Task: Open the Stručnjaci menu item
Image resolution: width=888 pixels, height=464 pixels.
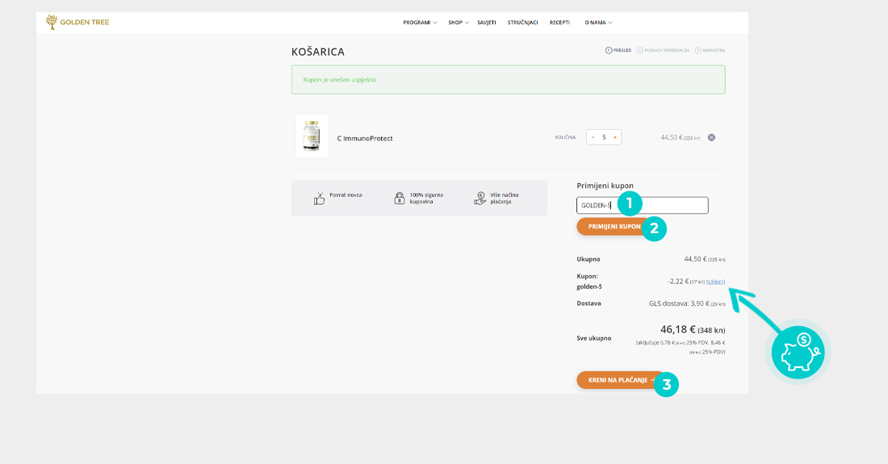Action: pyautogui.click(x=522, y=23)
